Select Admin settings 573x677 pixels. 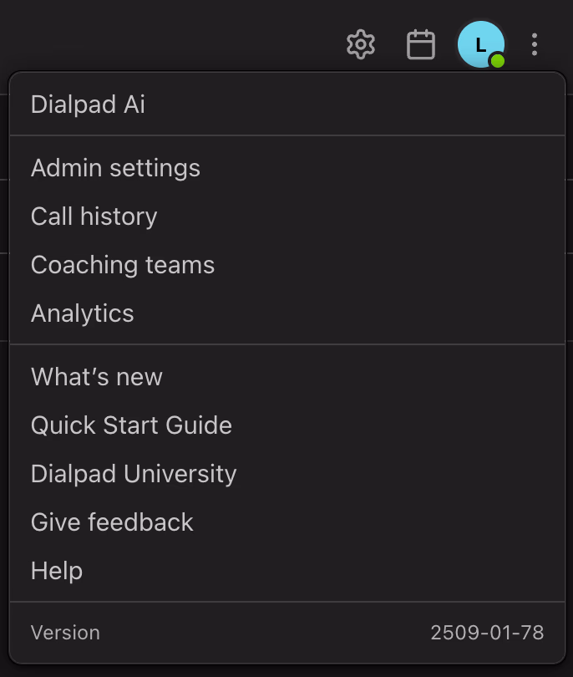[x=114, y=167]
